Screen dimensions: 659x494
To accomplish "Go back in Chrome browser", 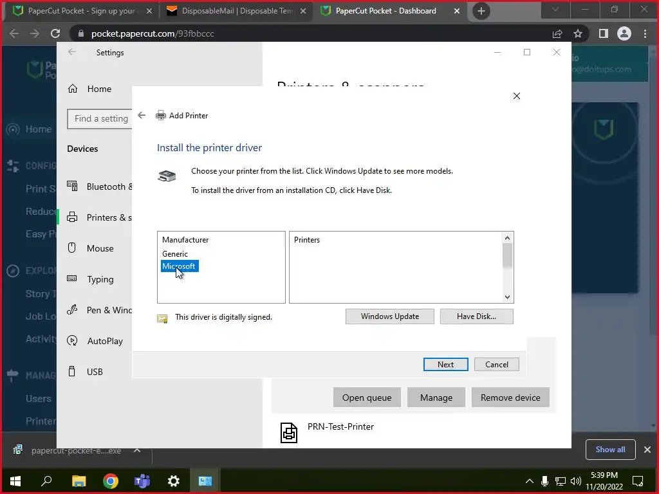I will (14, 33).
